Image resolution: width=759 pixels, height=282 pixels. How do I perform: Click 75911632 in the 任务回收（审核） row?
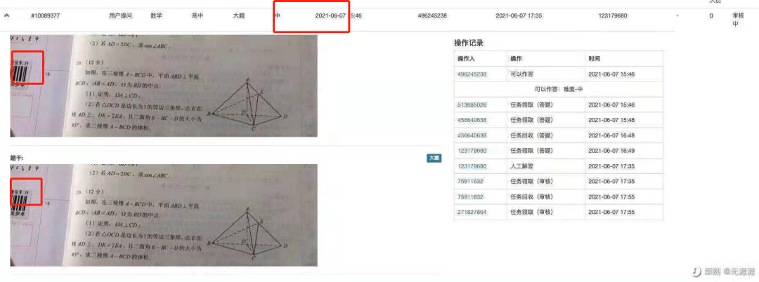[470, 197]
